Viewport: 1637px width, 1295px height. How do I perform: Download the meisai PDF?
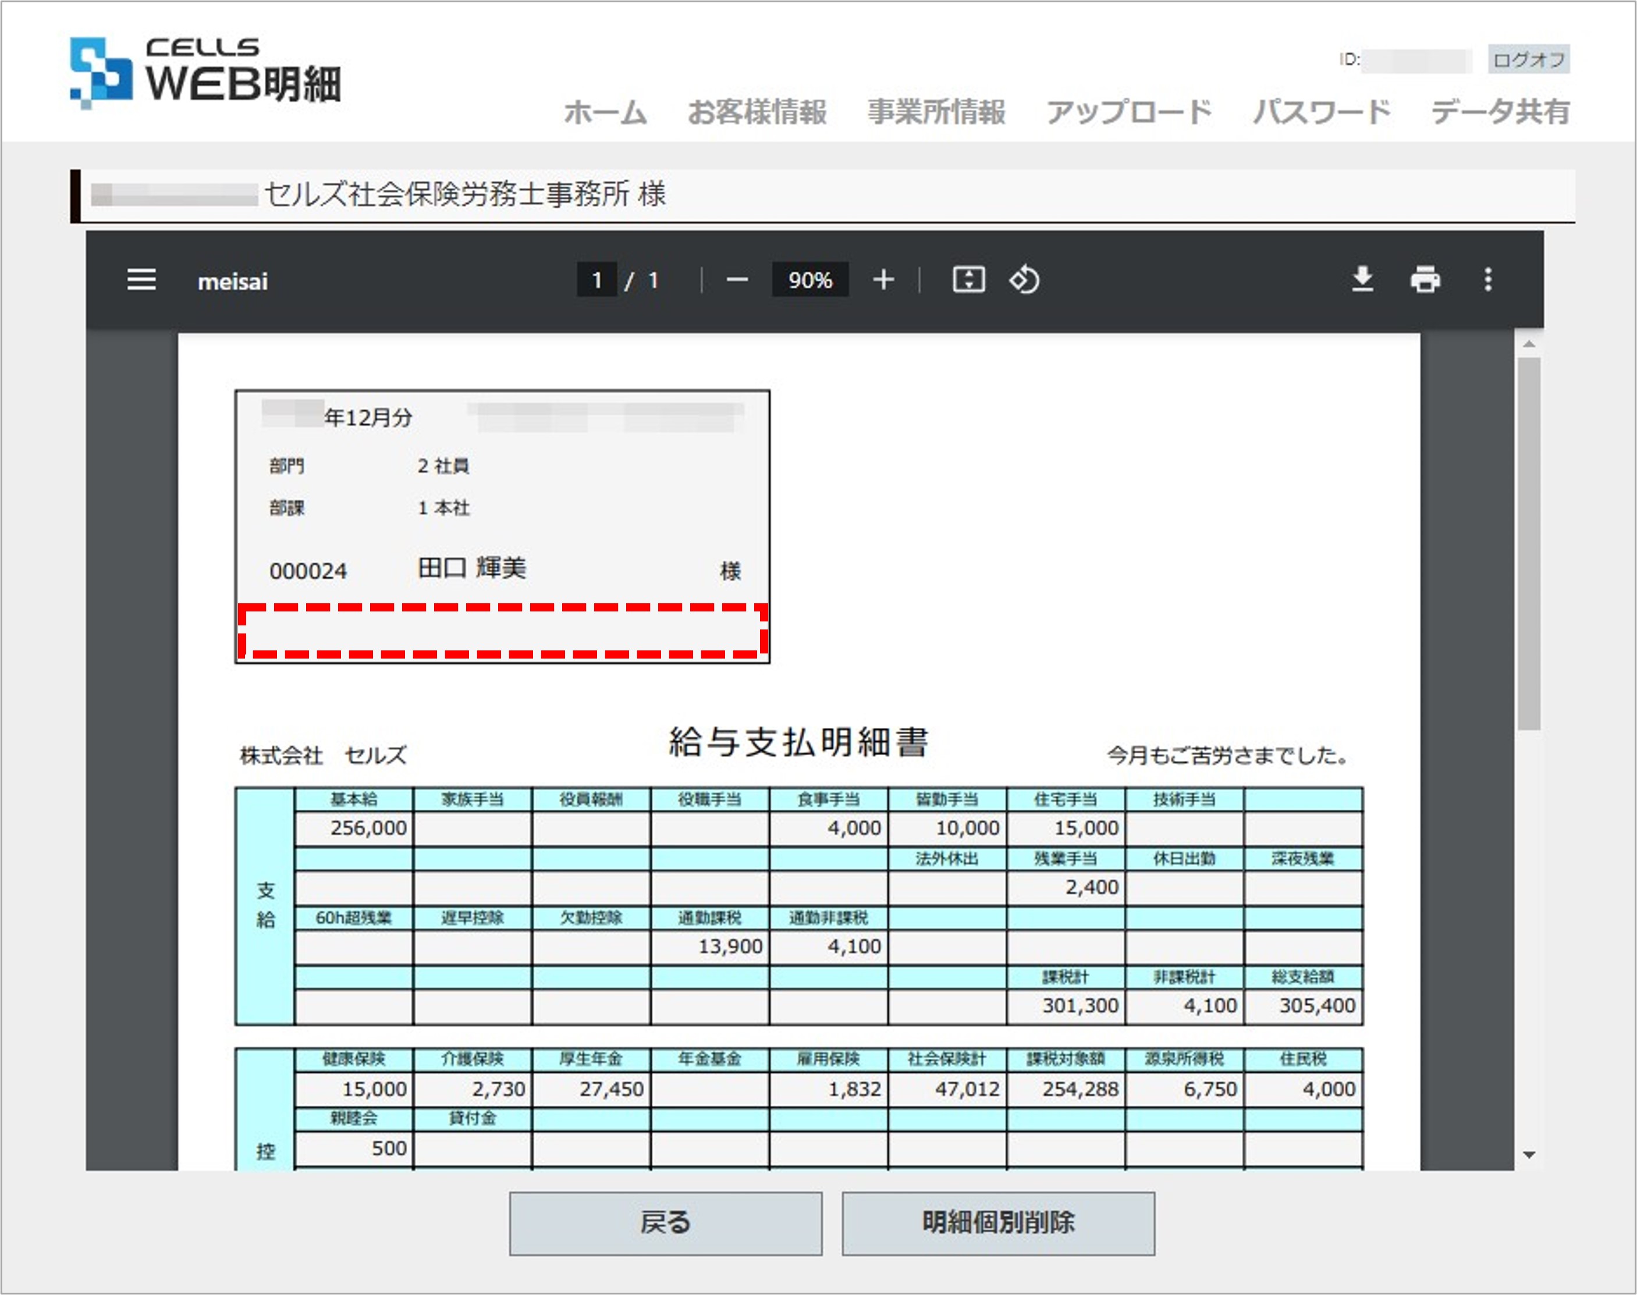pyautogui.click(x=1362, y=280)
